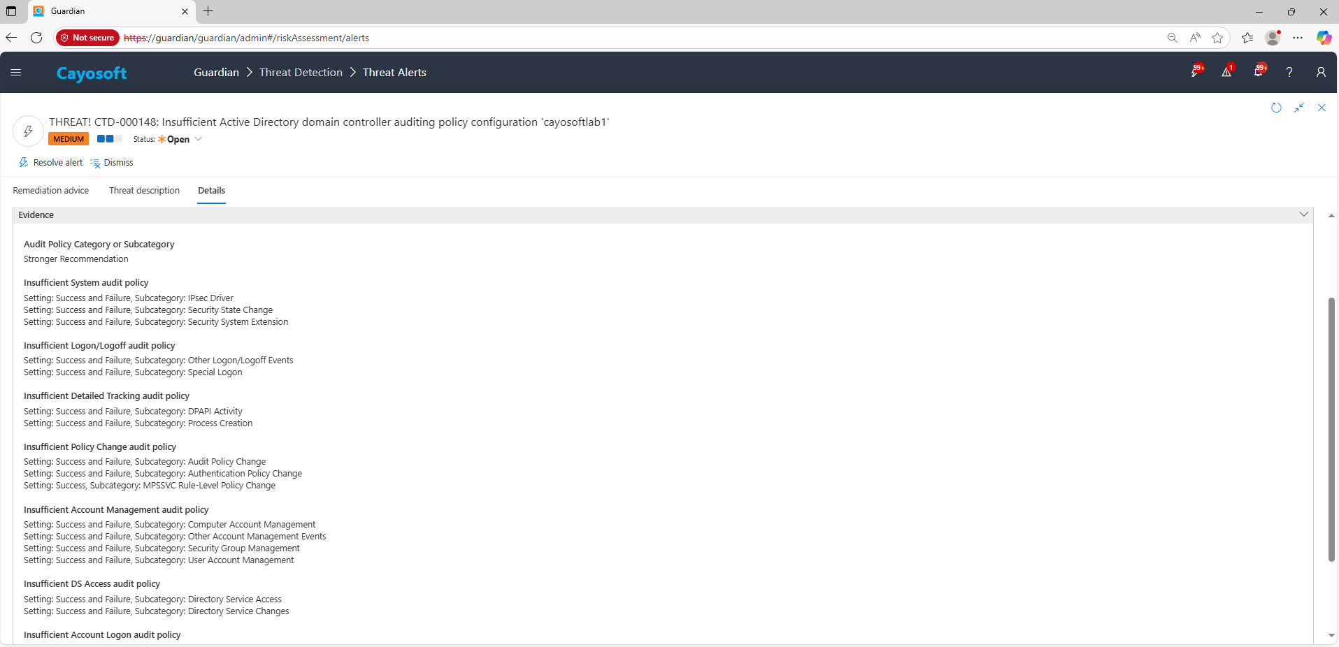
Task: Click the vertical scrollbar in Evidence panel
Action: pyautogui.click(x=1331, y=429)
